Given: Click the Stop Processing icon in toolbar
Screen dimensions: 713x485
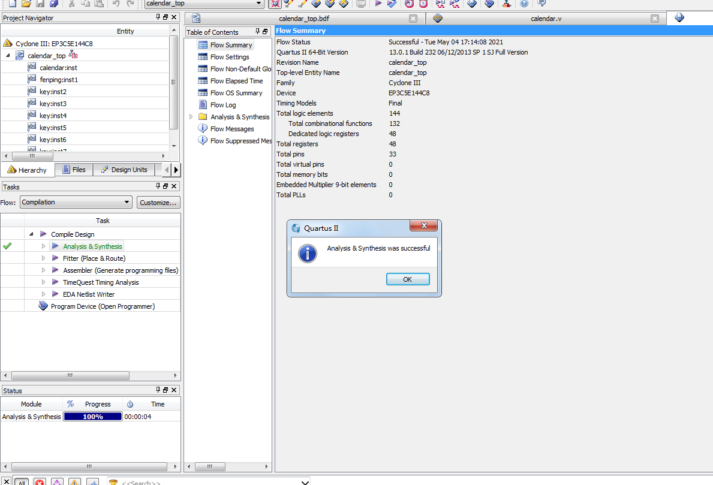Looking at the screenshot, I should tap(361, 4).
